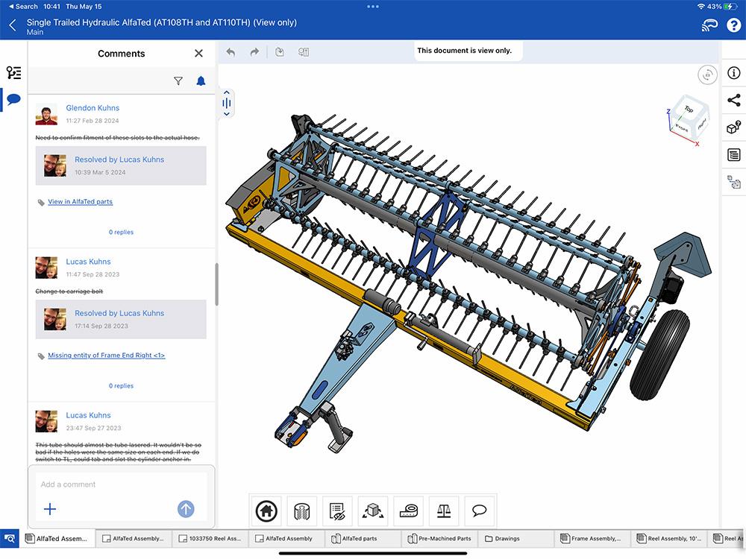Open the Document Info panel
746x559 pixels.
point(734,73)
